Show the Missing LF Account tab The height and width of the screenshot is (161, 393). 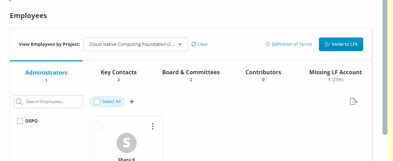(x=336, y=73)
